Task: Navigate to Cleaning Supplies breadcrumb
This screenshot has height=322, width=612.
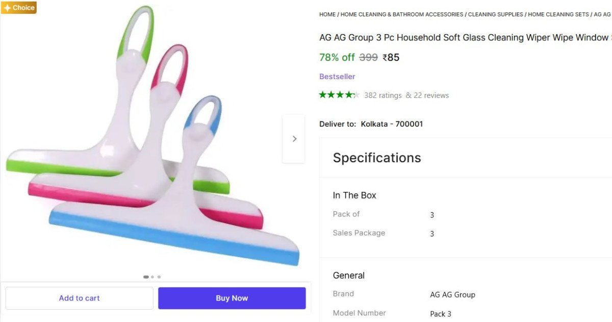Action: click(x=496, y=14)
